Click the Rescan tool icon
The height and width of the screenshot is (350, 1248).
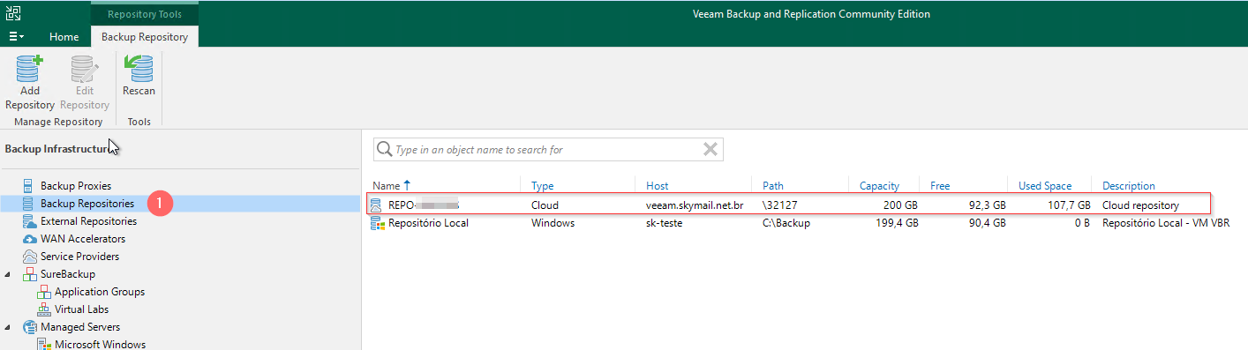pyautogui.click(x=139, y=68)
